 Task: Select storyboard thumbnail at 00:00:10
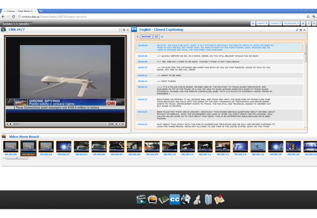(x=170, y=147)
